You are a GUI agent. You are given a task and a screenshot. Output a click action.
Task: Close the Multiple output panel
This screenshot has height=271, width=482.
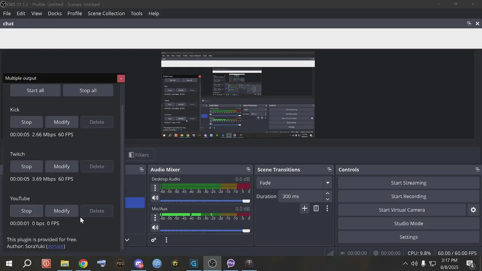(x=121, y=78)
